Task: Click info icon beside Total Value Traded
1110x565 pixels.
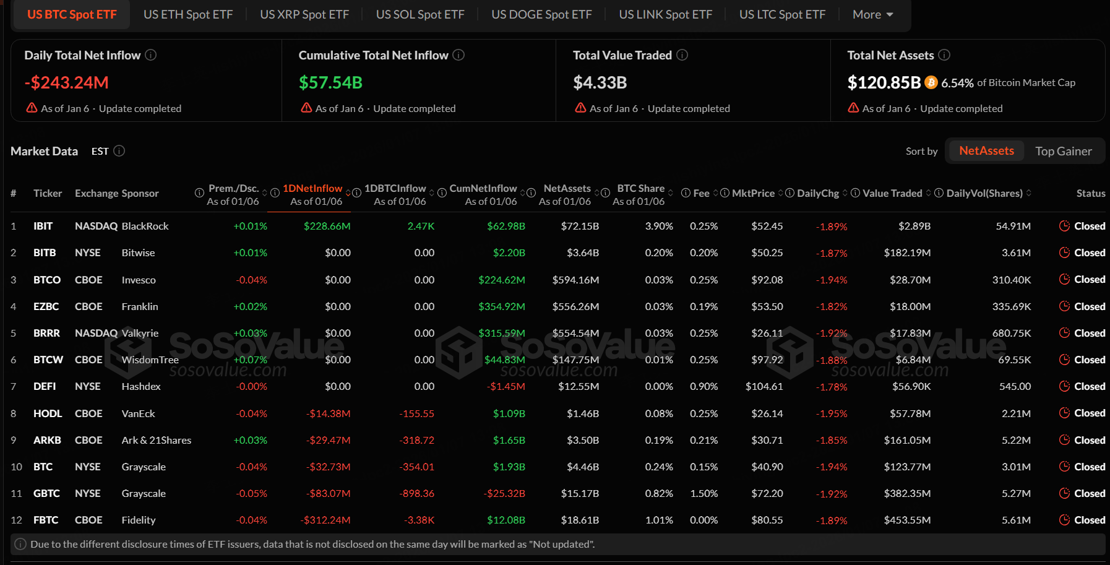Action: point(682,55)
